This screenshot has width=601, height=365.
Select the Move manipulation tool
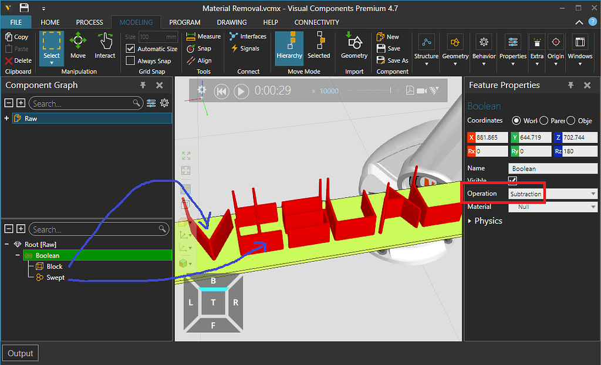coord(77,47)
